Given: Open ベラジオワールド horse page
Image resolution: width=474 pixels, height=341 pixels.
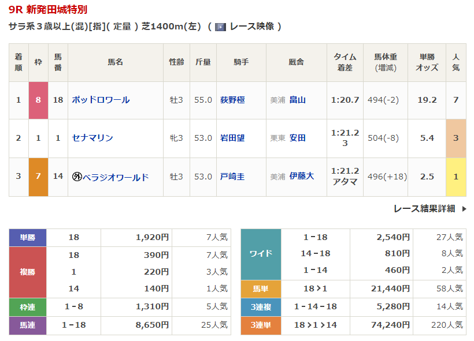Looking at the screenshot, I should point(115,177).
